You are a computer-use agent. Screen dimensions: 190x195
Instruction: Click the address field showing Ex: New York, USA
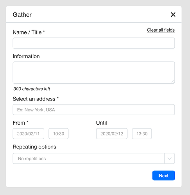[x=94, y=110]
